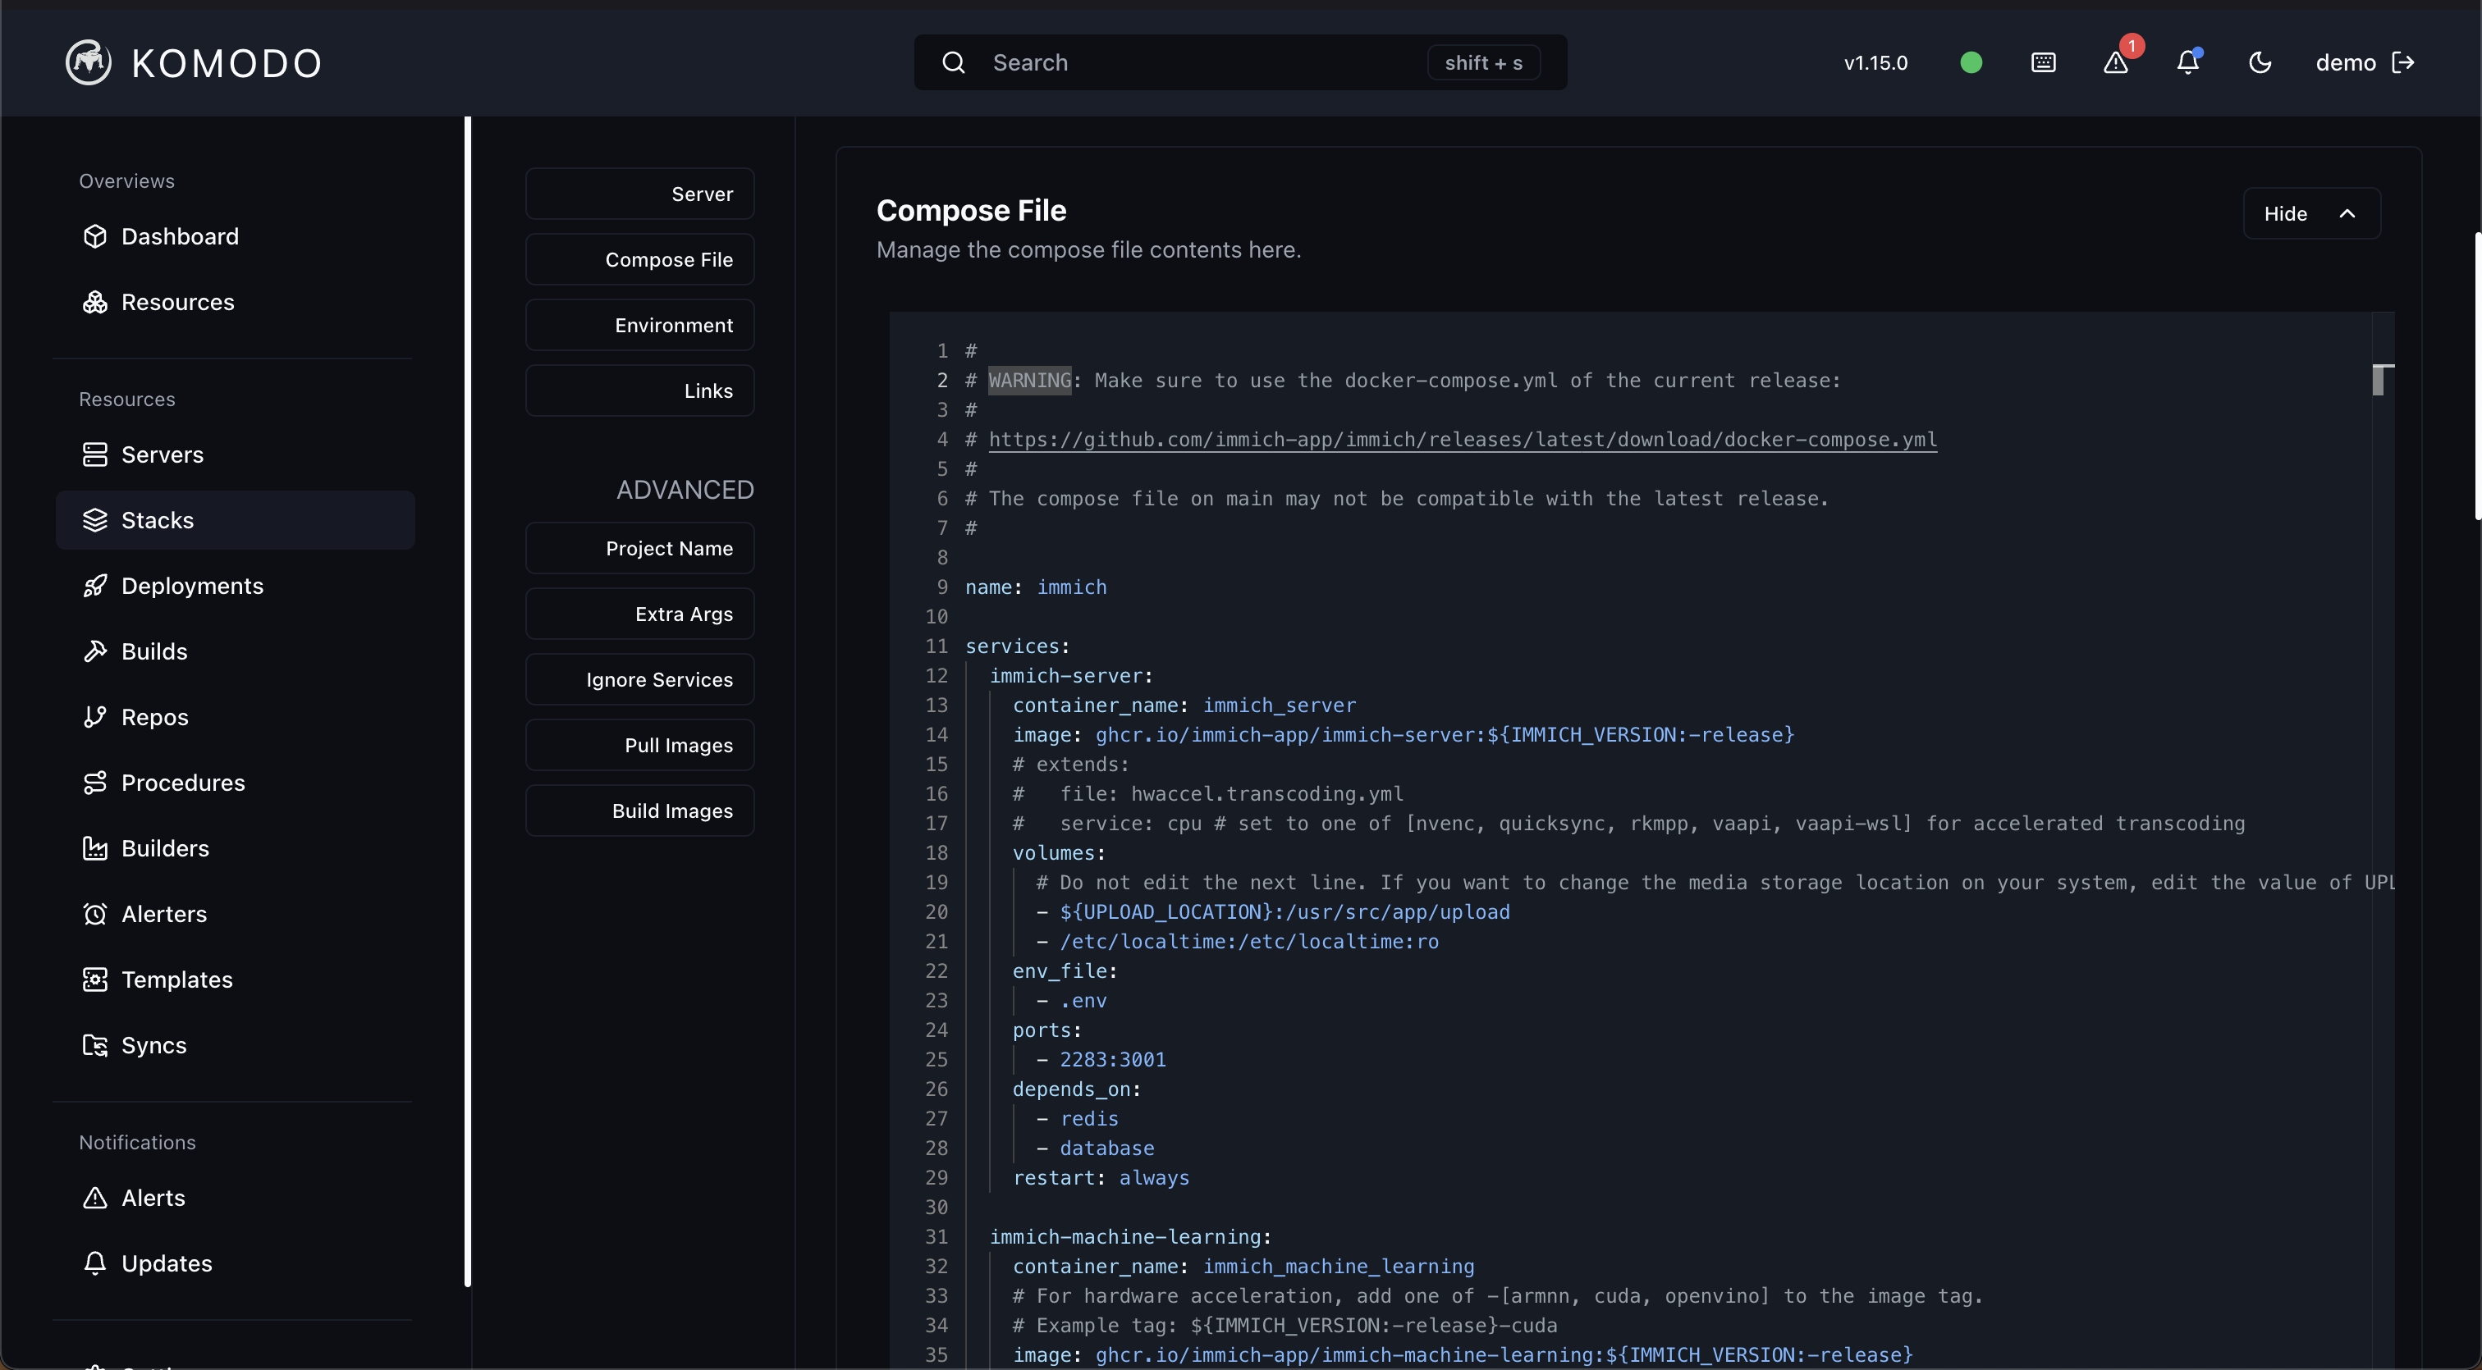Click the Build Images button

point(639,810)
